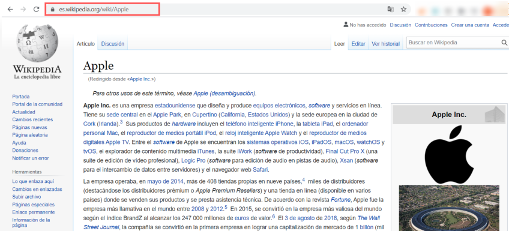Image resolution: width=509 pixels, height=231 pixels.
Task: Click the Actualidad sidebar link
Action: (x=23, y=112)
